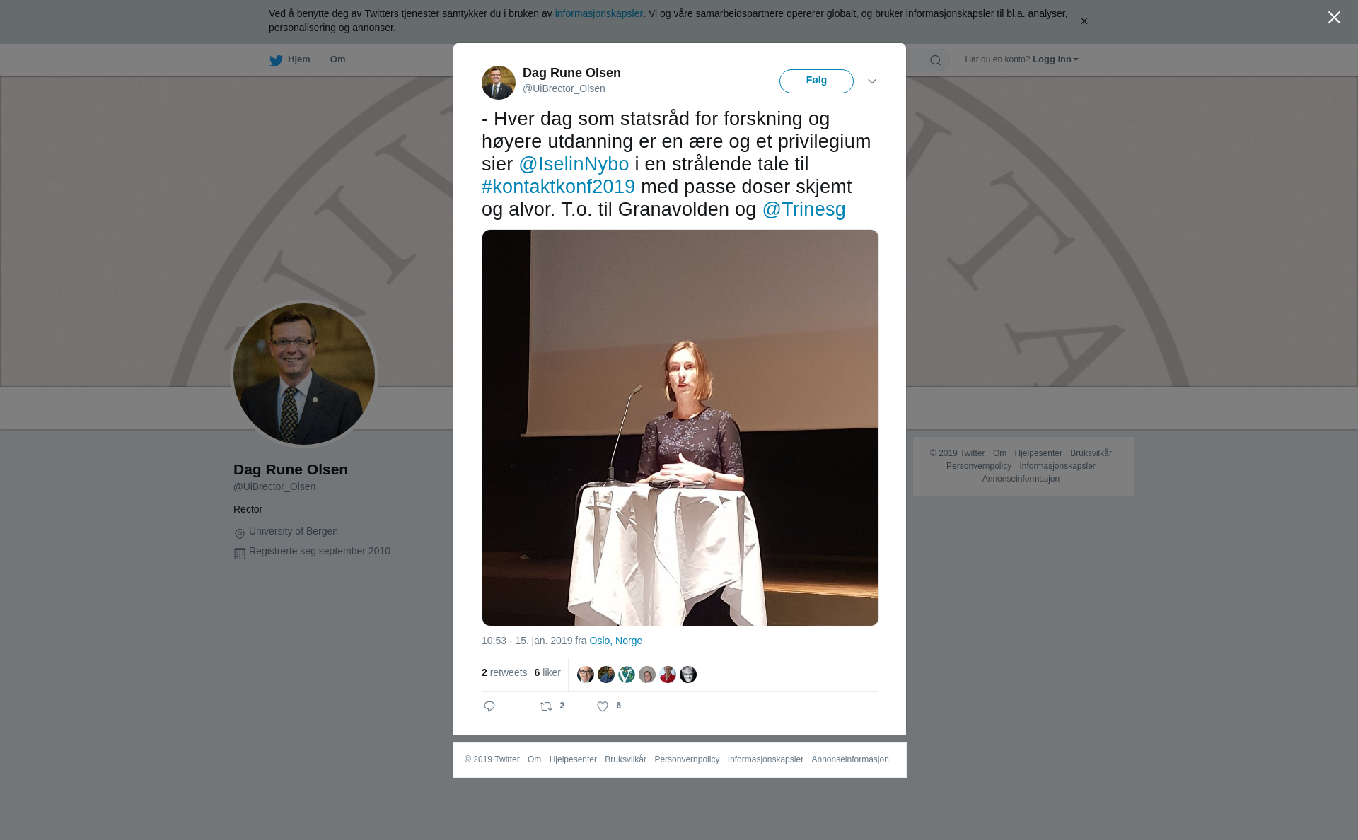This screenshot has height=840, width=1358.
Task: Open Dag Rune Olsen's avatar in tweet header
Action: pos(499,83)
